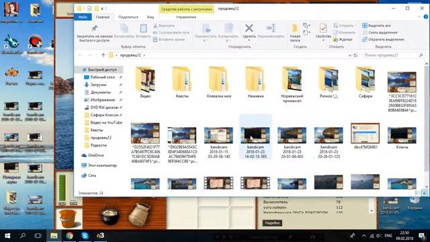
Task: Click the Windows Start button
Action: click(x=7, y=236)
